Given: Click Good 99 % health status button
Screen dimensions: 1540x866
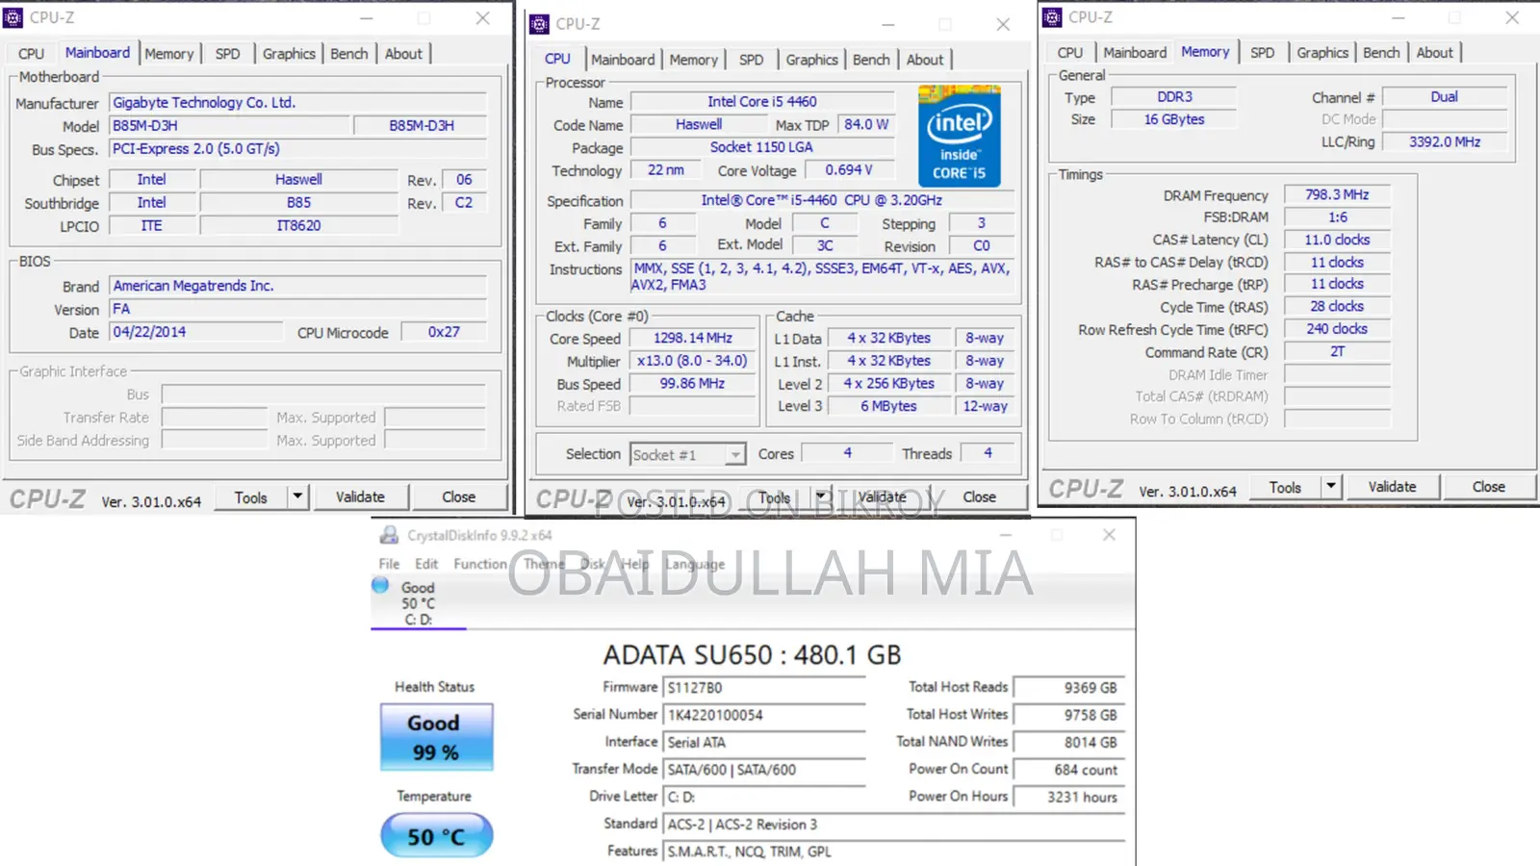Looking at the screenshot, I should [x=437, y=737].
